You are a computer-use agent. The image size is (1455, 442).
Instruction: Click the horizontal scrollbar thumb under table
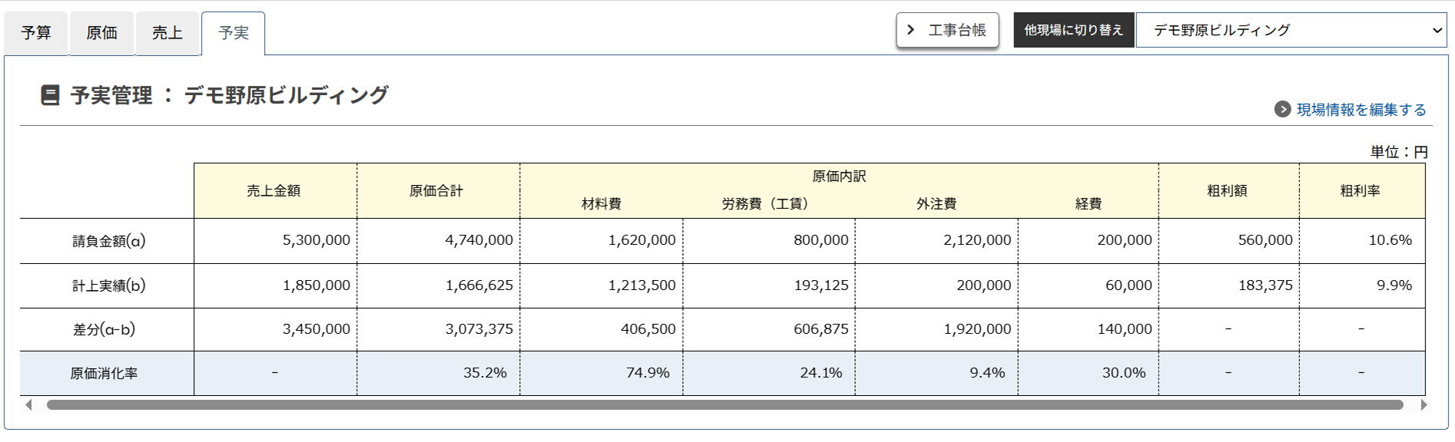[724, 404]
